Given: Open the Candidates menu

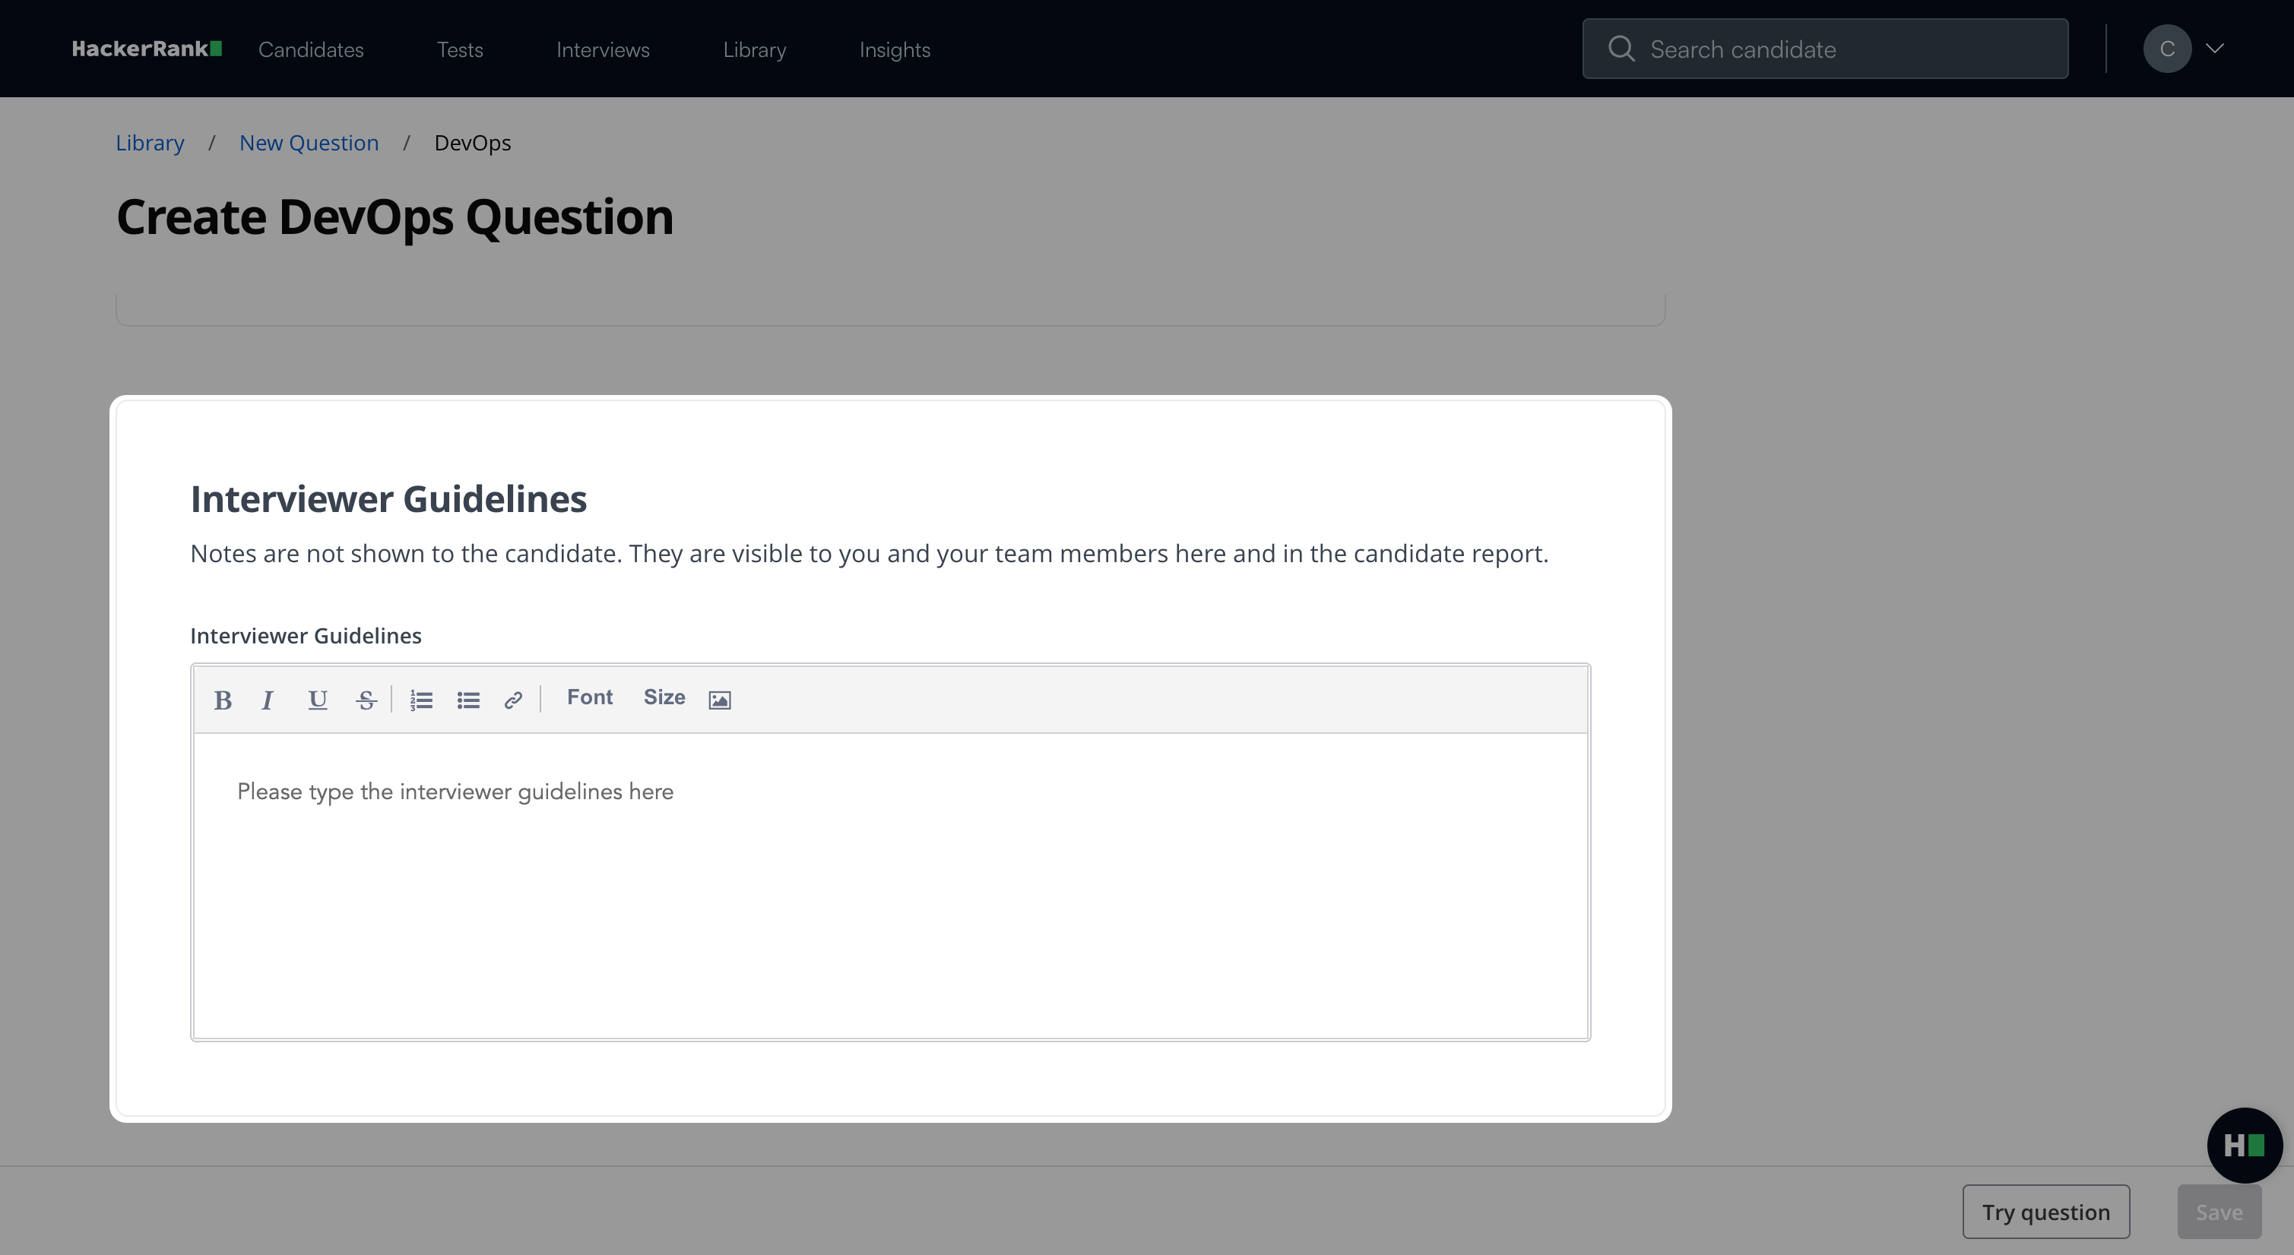Looking at the screenshot, I should pyautogui.click(x=311, y=50).
